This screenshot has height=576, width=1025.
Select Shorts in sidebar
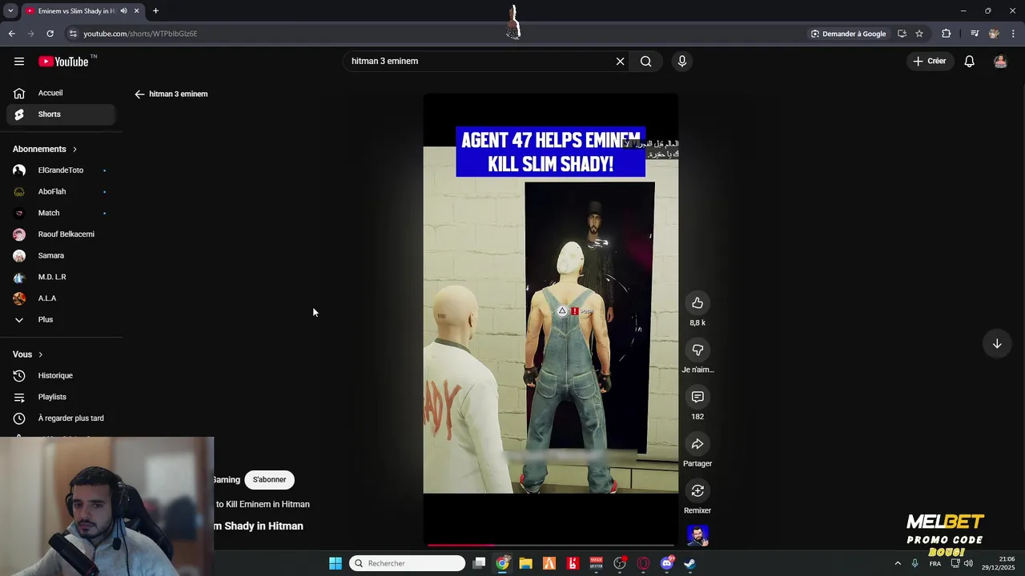pyautogui.click(x=61, y=114)
